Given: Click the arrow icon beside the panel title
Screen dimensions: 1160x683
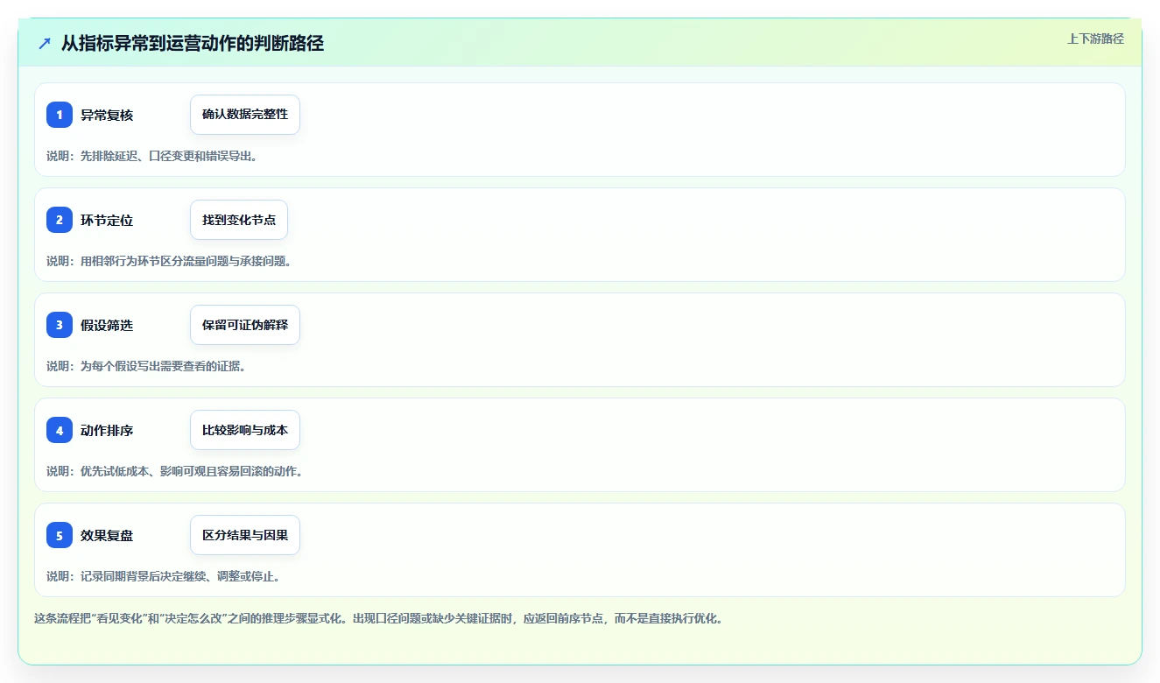Looking at the screenshot, I should point(45,43).
